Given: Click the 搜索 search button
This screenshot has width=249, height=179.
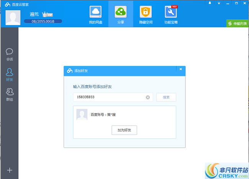Looking at the screenshot, I should pyautogui.click(x=166, y=97).
